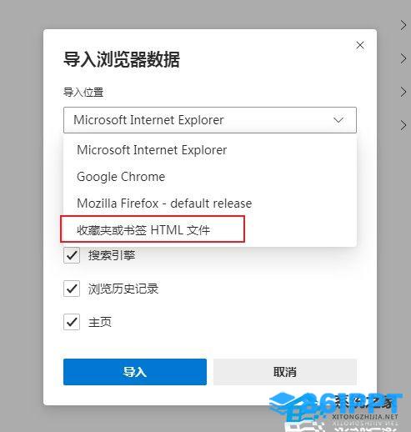Toggle the 浏览历史记录 checkbox
Image resolution: width=411 pixels, height=432 pixels.
pyautogui.click(x=72, y=289)
